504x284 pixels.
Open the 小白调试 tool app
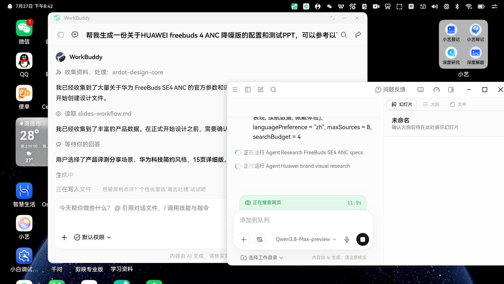tap(24, 260)
